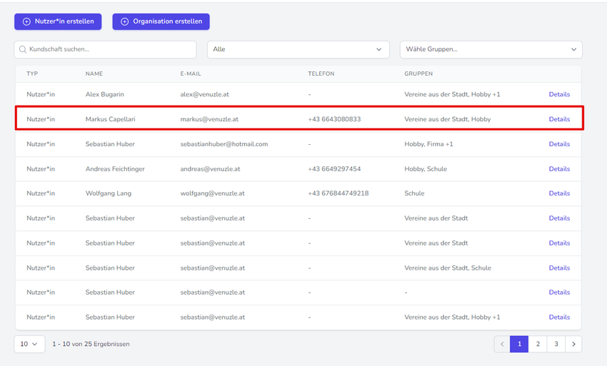Viewport: 607px width, 366px height.
Task: Open Details for Wolfgang Lang
Action: (559, 193)
